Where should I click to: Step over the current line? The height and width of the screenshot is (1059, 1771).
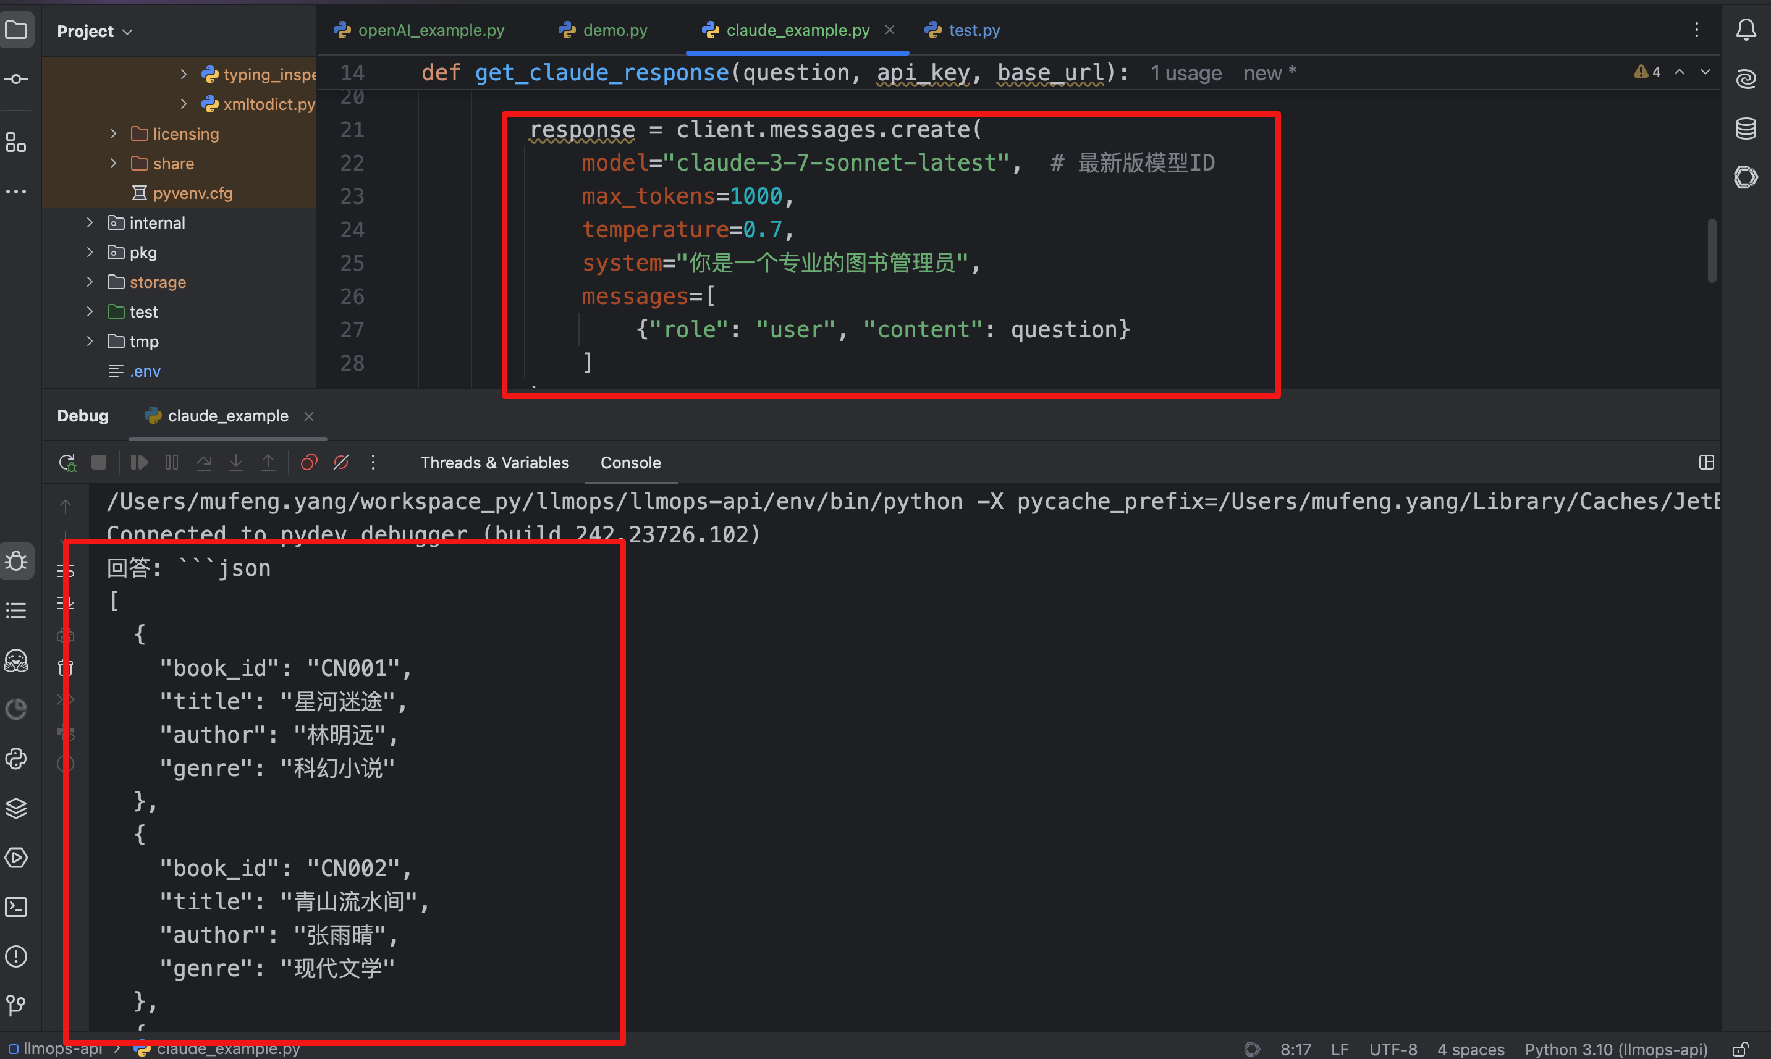tap(203, 462)
